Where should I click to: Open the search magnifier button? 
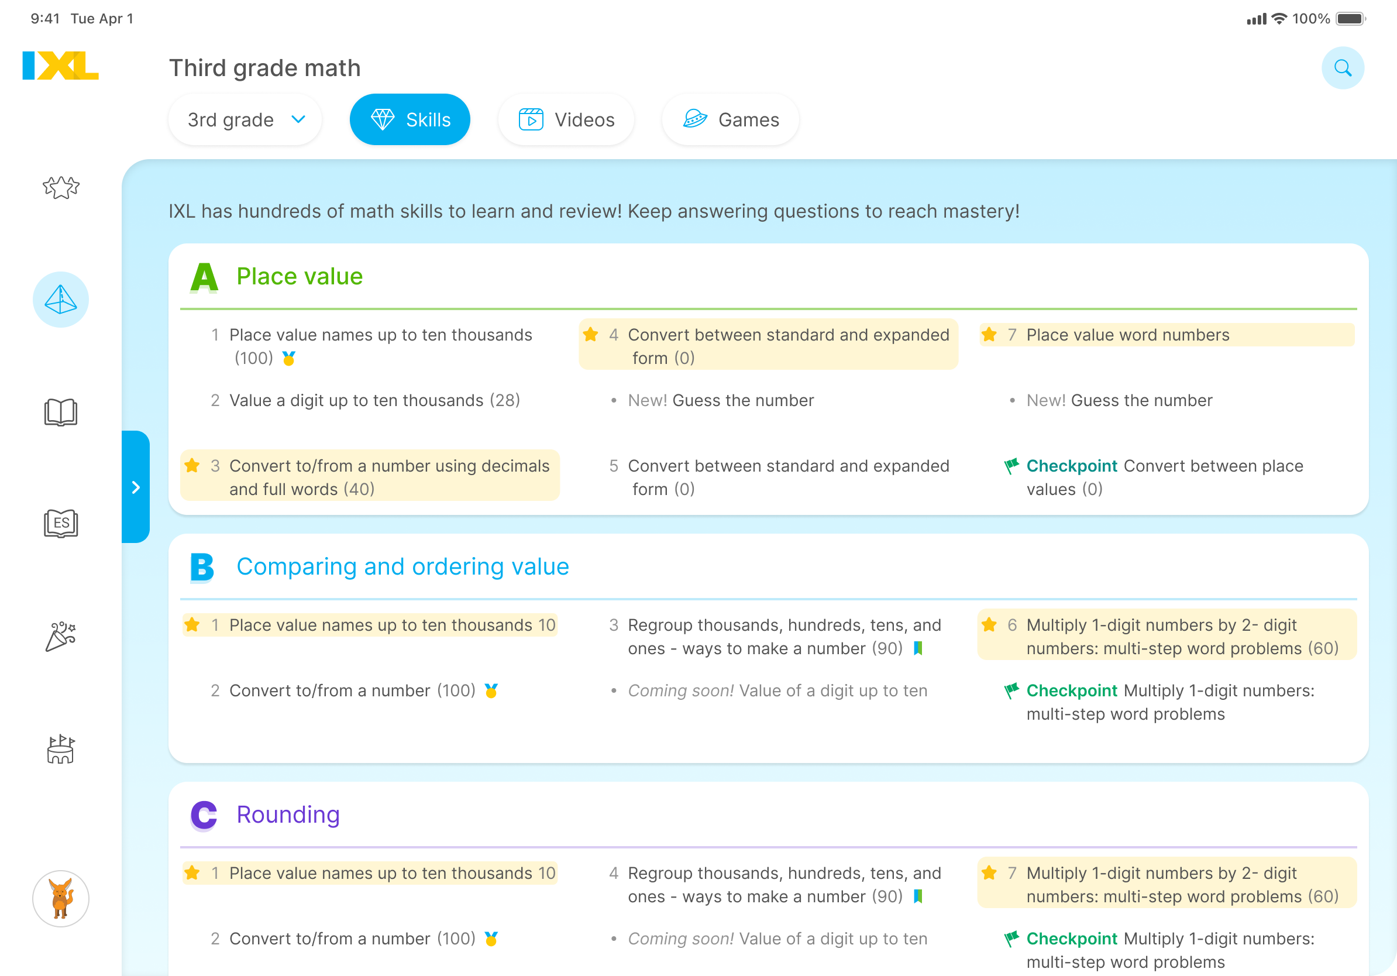pyautogui.click(x=1342, y=67)
